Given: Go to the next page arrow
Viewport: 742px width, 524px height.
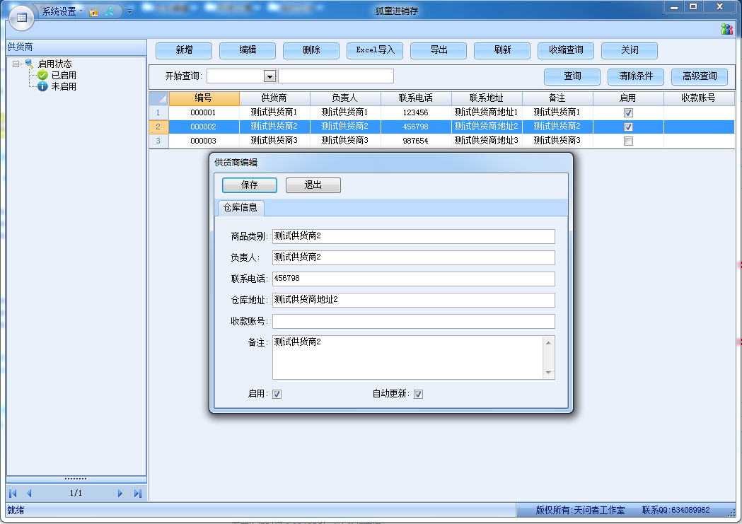Looking at the screenshot, I should (120, 494).
